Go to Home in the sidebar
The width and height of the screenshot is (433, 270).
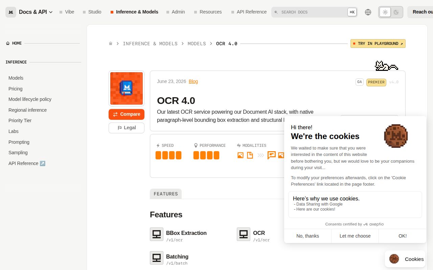coord(14,43)
